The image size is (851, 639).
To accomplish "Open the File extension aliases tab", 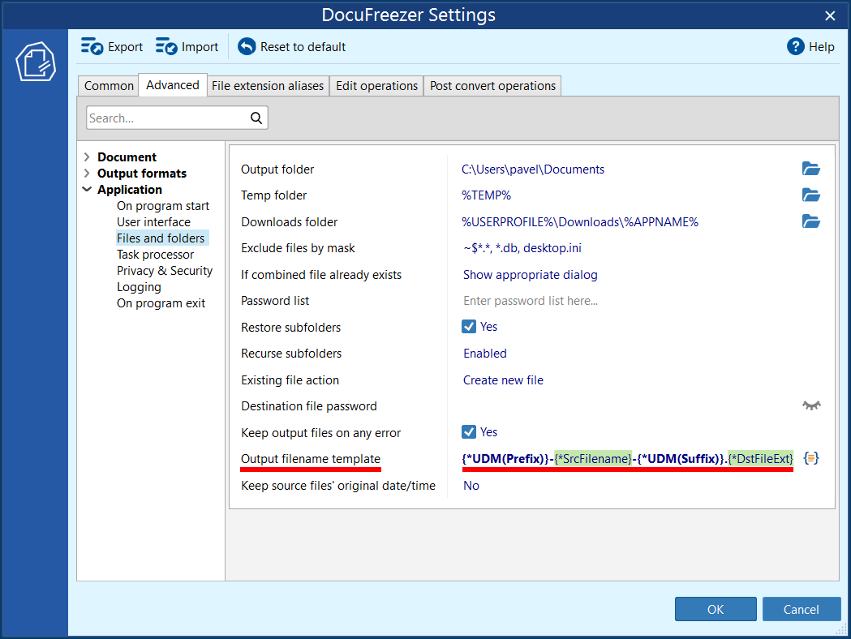I will tap(268, 86).
